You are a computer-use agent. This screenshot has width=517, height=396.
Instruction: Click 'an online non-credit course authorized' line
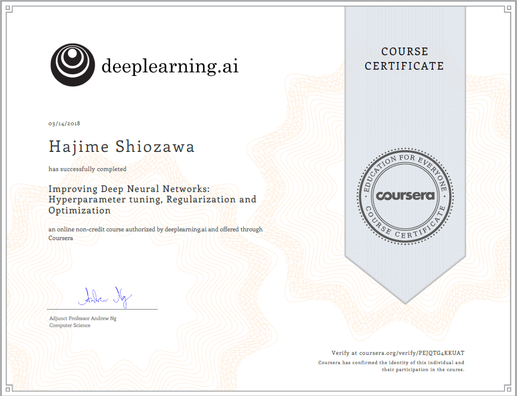click(156, 229)
